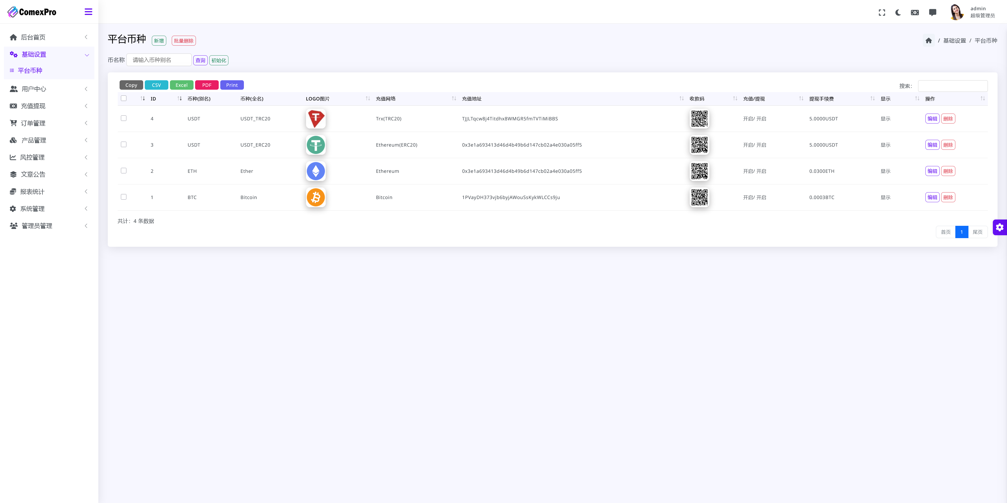This screenshot has width=1007, height=503.
Task: Open the purple settings gear panel
Action: [1000, 227]
